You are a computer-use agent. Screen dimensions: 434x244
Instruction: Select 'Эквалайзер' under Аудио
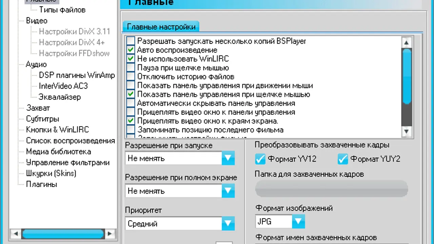[x=60, y=97]
